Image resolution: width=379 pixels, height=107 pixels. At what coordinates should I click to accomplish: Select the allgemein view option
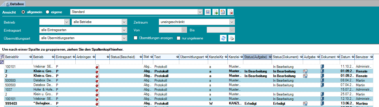pyautogui.click(x=23, y=12)
